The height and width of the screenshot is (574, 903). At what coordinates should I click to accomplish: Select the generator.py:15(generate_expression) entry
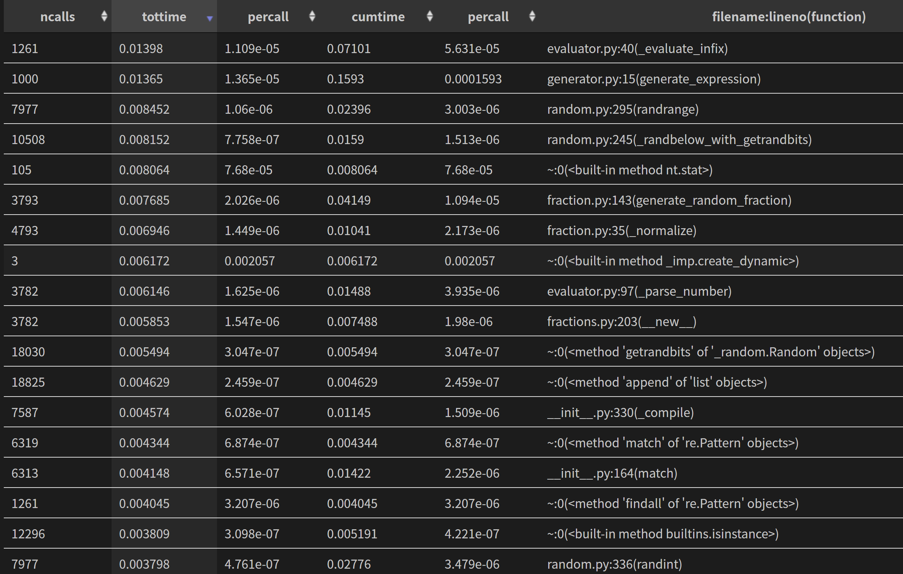(x=653, y=79)
